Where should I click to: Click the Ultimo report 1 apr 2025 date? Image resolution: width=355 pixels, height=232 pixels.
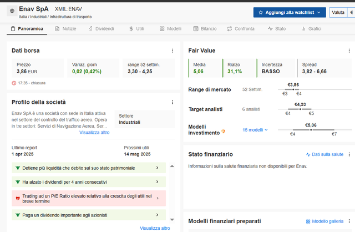click(23, 154)
